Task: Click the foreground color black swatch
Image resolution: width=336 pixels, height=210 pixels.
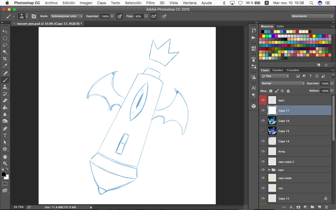Action: (x=4, y=175)
